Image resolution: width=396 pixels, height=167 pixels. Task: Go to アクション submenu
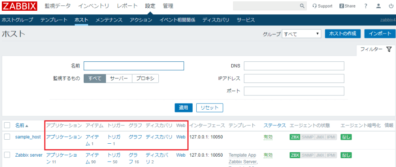(141, 20)
